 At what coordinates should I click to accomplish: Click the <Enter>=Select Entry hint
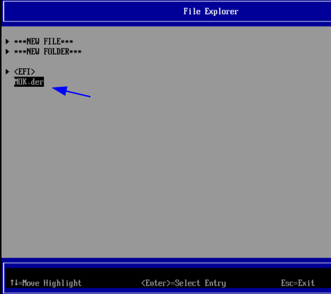(x=184, y=283)
